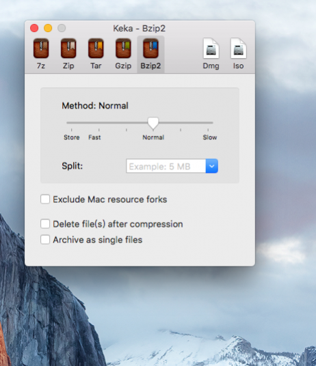
Task: Click the Slow label under slider
Action: [x=210, y=137]
